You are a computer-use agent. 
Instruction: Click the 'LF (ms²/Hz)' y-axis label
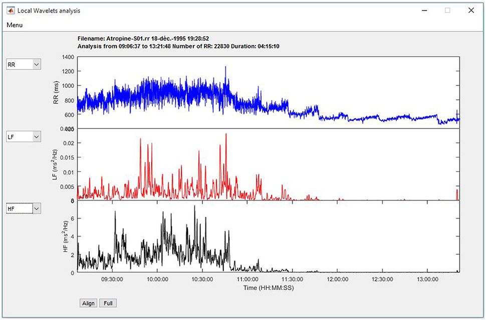(x=55, y=164)
